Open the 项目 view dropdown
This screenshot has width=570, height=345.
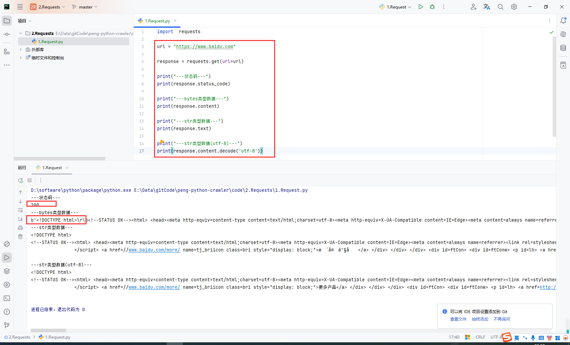[x=25, y=21]
